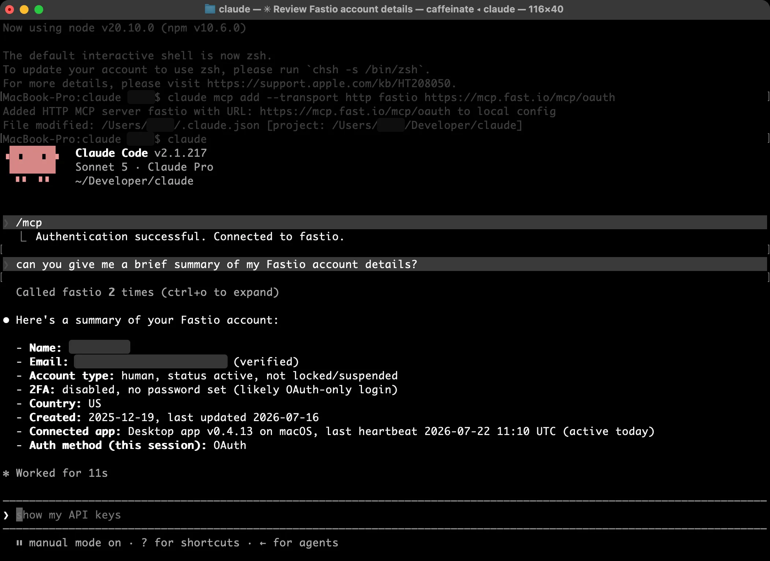Click 'Sonnet 5 · Claude Pro' model line

[144, 167]
